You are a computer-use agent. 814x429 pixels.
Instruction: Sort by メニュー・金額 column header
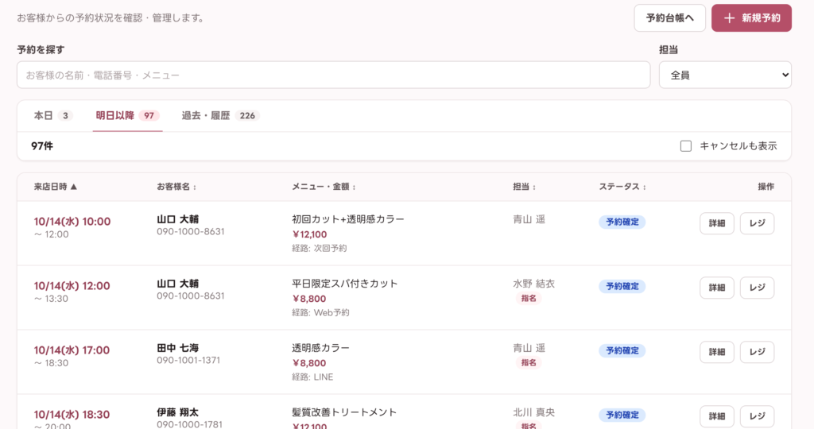[x=324, y=187]
